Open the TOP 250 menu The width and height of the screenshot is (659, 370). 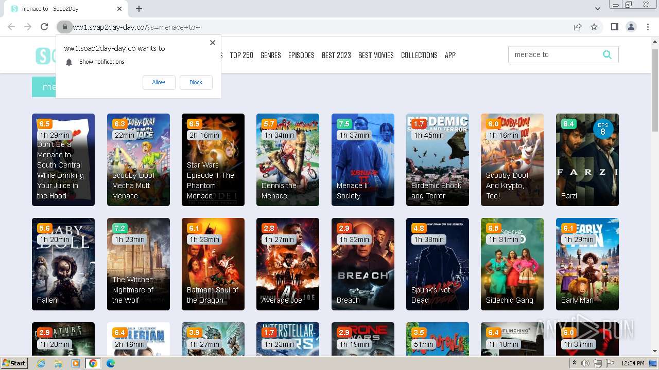click(x=241, y=55)
